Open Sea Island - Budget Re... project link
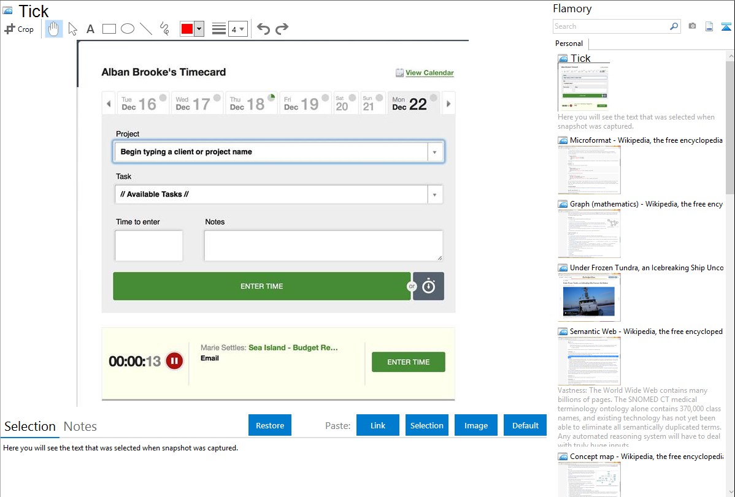Screen dimensions: 735x497 tap(293, 347)
